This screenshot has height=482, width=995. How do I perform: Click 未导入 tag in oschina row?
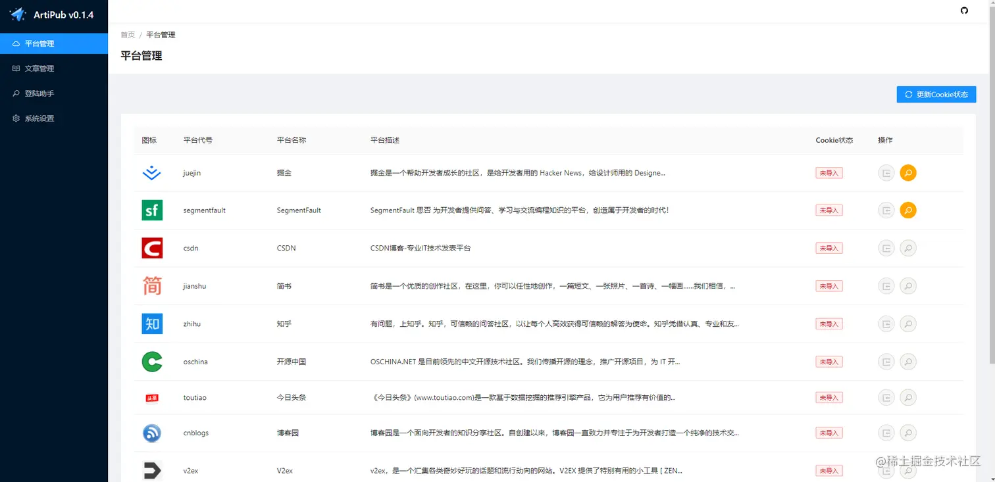tap(829, 362)
